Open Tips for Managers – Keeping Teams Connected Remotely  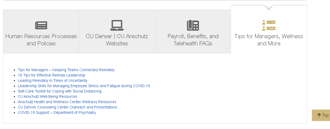[66, 70]
